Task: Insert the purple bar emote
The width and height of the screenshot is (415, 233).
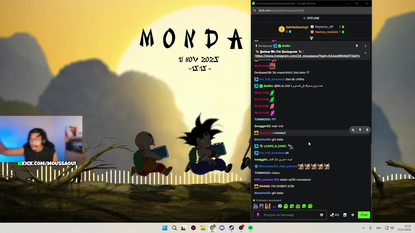Action: pos(274,206)
